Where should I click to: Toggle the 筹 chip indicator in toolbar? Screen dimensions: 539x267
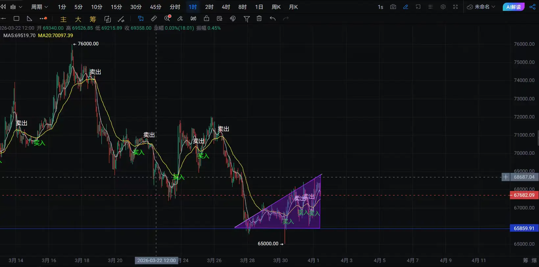[x=93, y=19]
